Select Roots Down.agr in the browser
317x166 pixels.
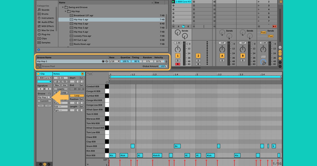click(82, 44)
